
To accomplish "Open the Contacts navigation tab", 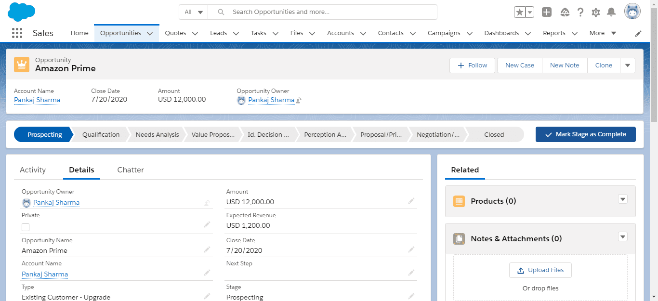I will point(391,33).
